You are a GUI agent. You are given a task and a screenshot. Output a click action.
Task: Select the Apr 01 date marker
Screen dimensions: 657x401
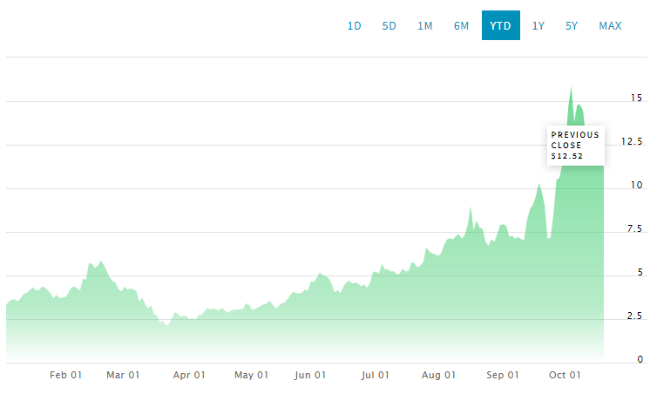188,375
